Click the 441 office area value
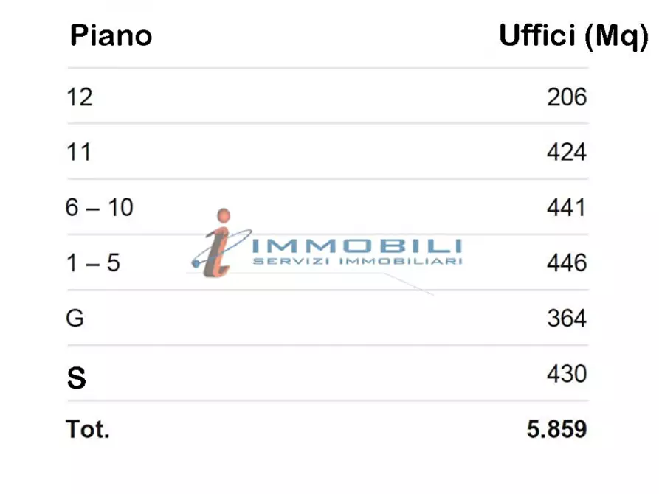Screen dimensions: 659x494 (x=567, y=208)
